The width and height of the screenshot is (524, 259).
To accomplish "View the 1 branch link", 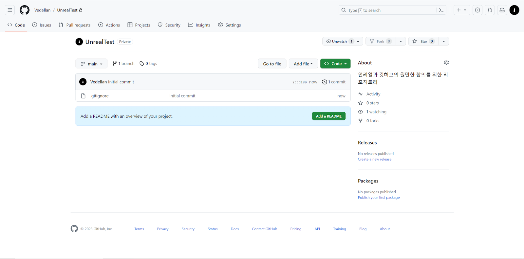I will pyautogui.click(x=123, y=63).
